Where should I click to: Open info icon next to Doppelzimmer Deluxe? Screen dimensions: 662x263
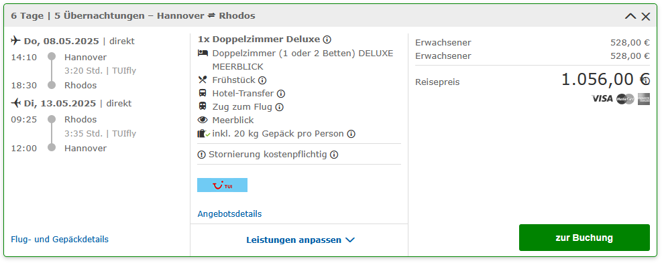pyautogui.click(x=327, y=39)
